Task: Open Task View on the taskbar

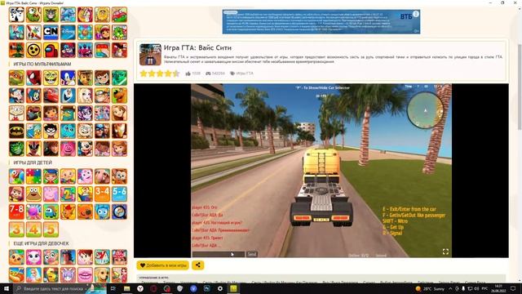Action: (x=113, y=288)
